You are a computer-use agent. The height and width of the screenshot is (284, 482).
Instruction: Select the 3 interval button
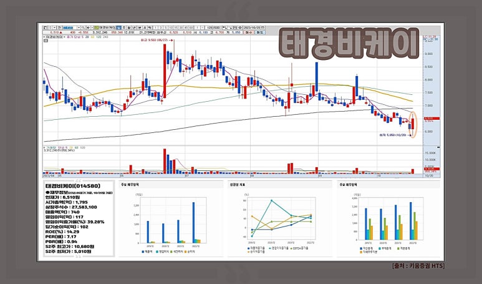point(161,27)
